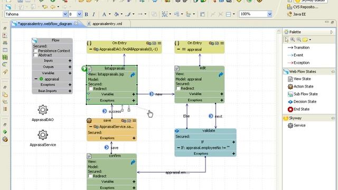The height and width of the screenshot is (190, 338).
Task: Collapse the Palette panel arrow
Action: (332, 32)
